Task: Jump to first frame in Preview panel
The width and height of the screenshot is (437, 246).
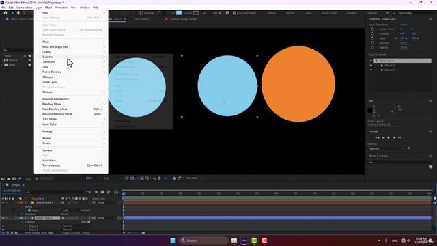Action: pos(378,137)
